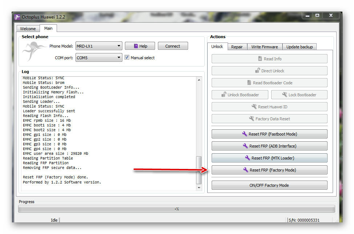Image resolution: width=354 pixels, height=234 pixels.
Task: Click the Read Info button
Action: (269, 59)
